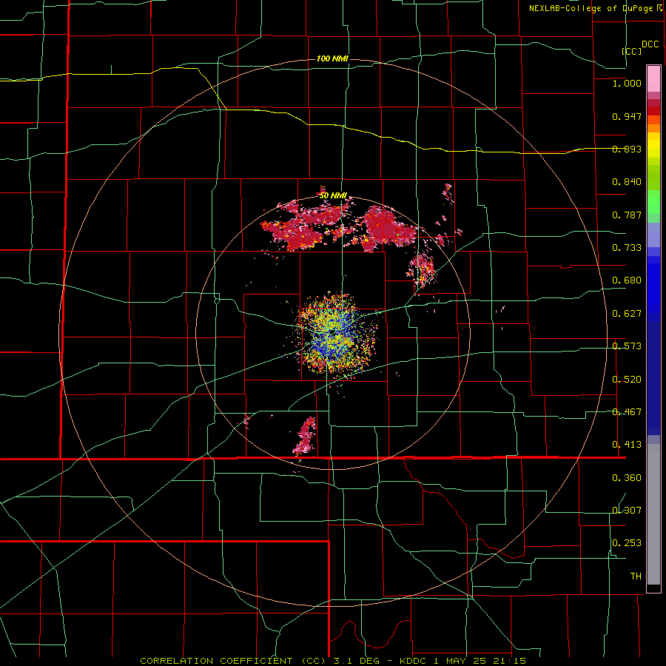Select the 0.893 legend value
The image size is (666, 666).
click(x=627, y=149)
